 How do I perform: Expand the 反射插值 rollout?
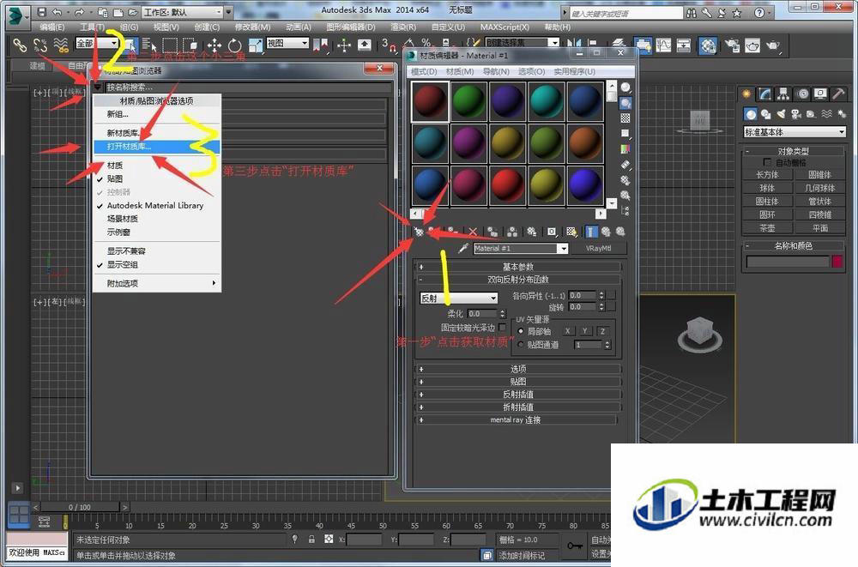517,394
